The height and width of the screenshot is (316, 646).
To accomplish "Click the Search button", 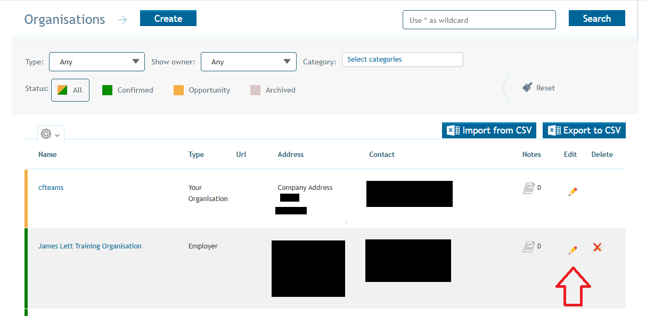I will [x=597, y=18].
